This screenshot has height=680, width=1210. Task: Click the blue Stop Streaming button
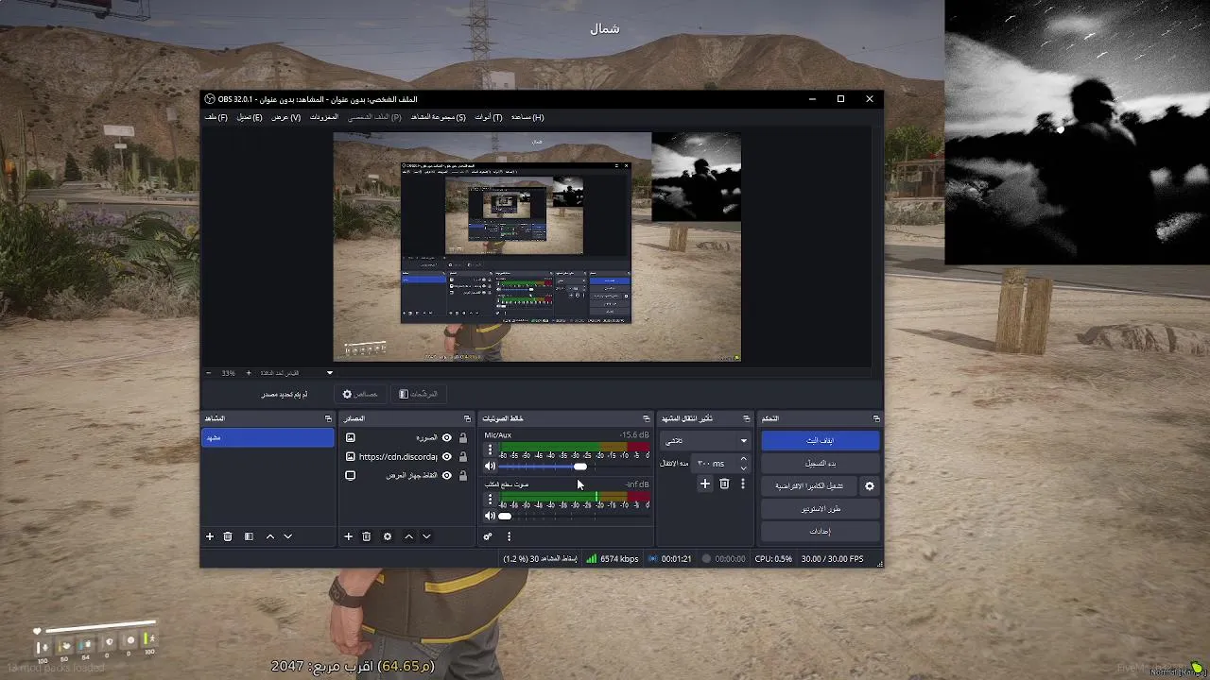[x=821, y=441]
